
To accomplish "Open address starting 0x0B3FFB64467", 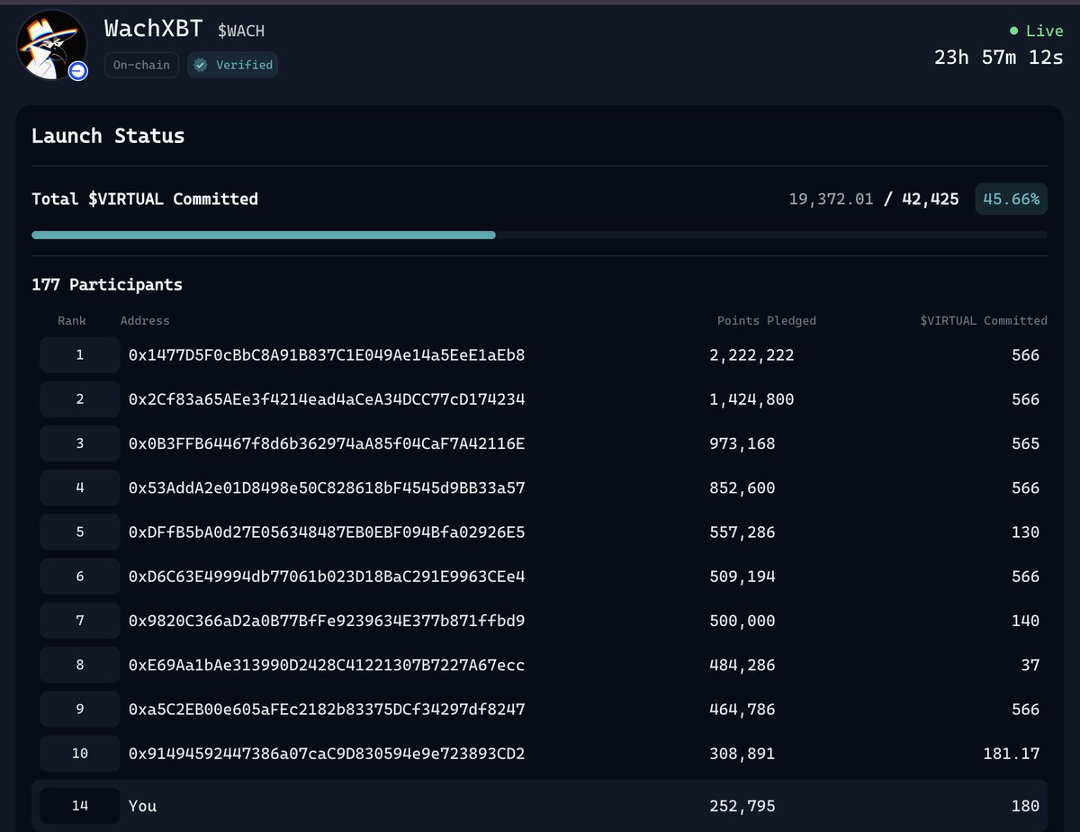I will click(x=327, y=443).
